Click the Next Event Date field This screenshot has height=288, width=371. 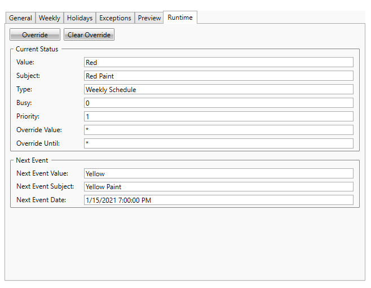click(218, 200)
